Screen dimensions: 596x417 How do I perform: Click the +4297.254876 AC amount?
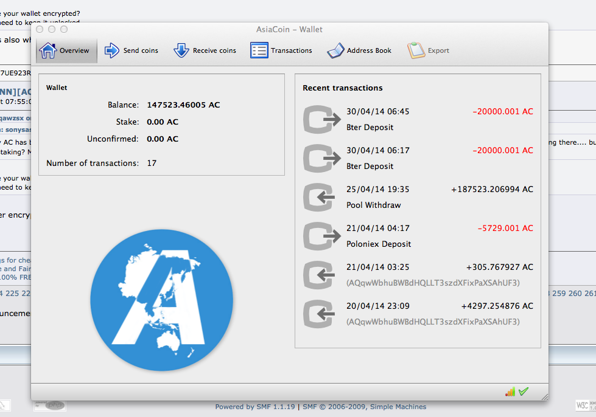tap(497, 306)
